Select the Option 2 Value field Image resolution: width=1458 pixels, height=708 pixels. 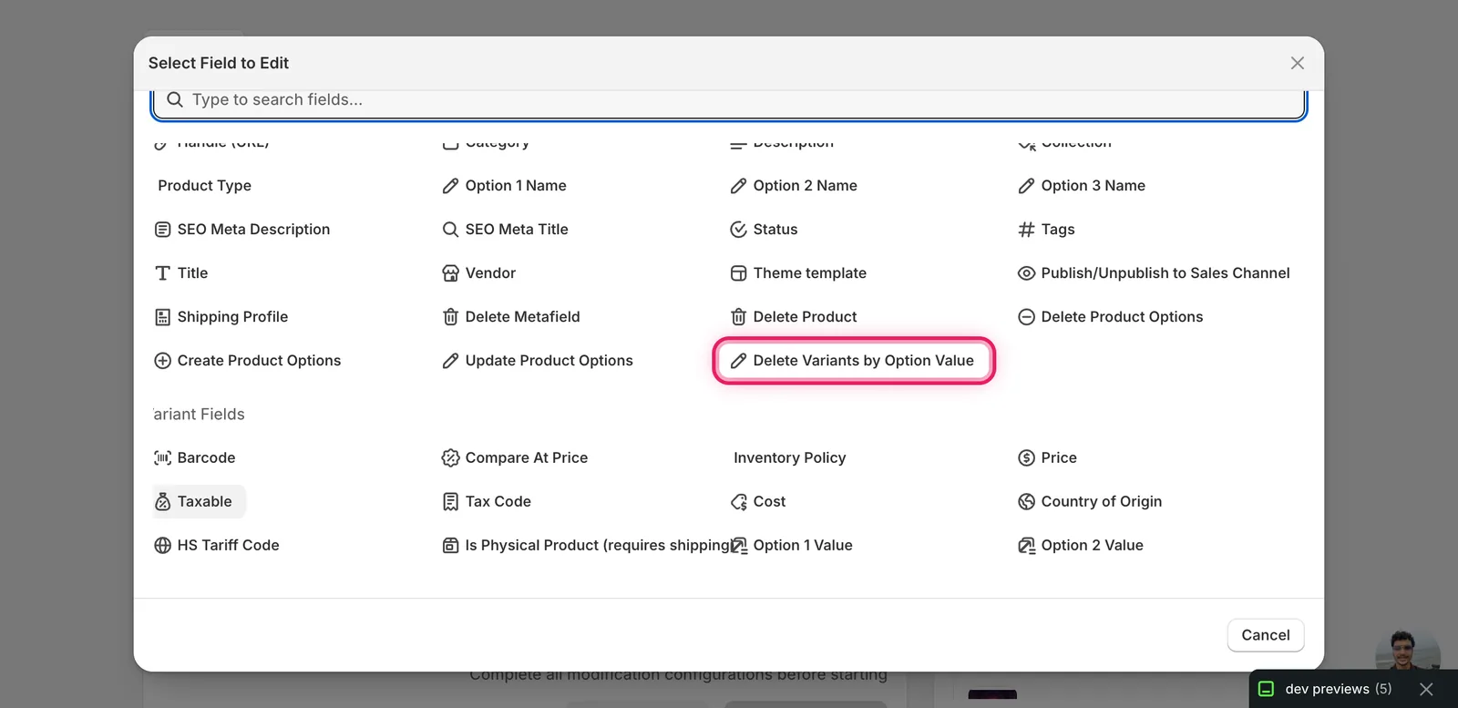[x=1081, y=545]
